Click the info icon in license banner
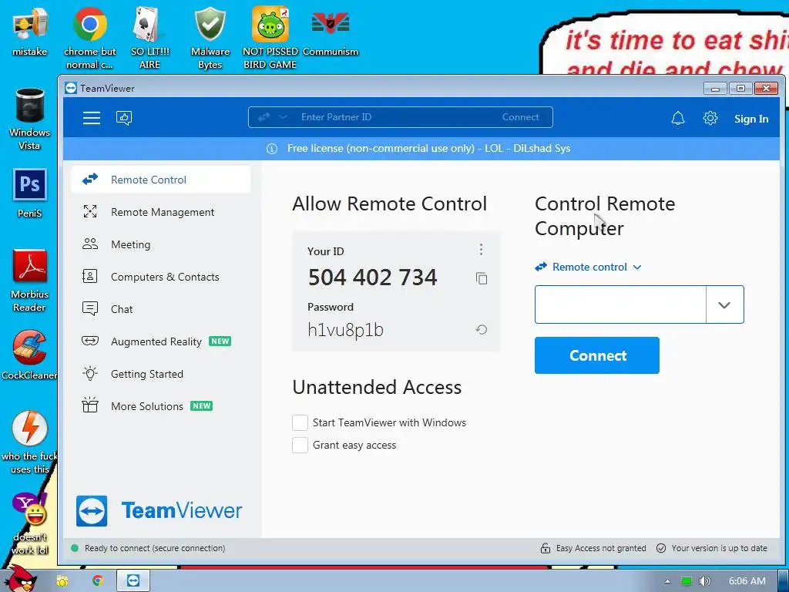The width and height of the screenshot is (789, 592). [x=272, y=149]
